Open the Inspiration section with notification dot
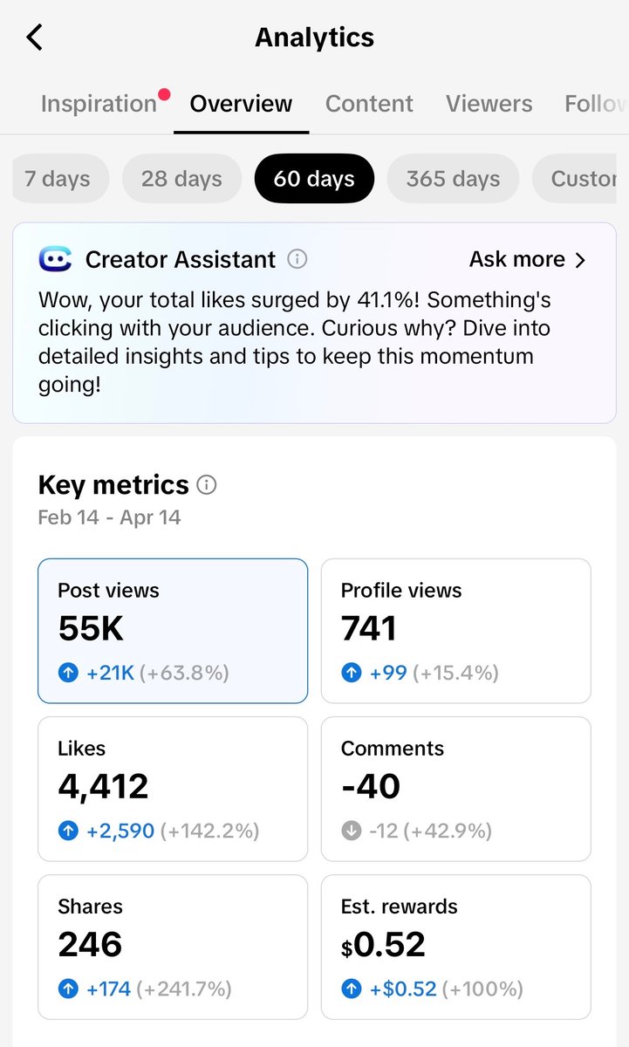 point(99,103)
